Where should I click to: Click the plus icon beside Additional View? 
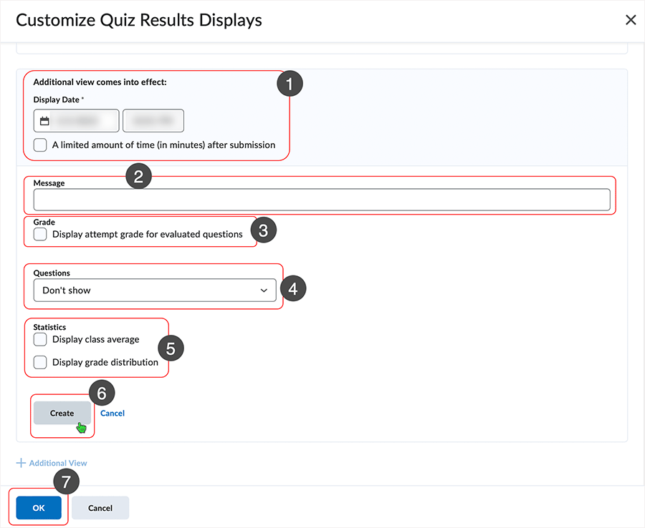[21, 463]
